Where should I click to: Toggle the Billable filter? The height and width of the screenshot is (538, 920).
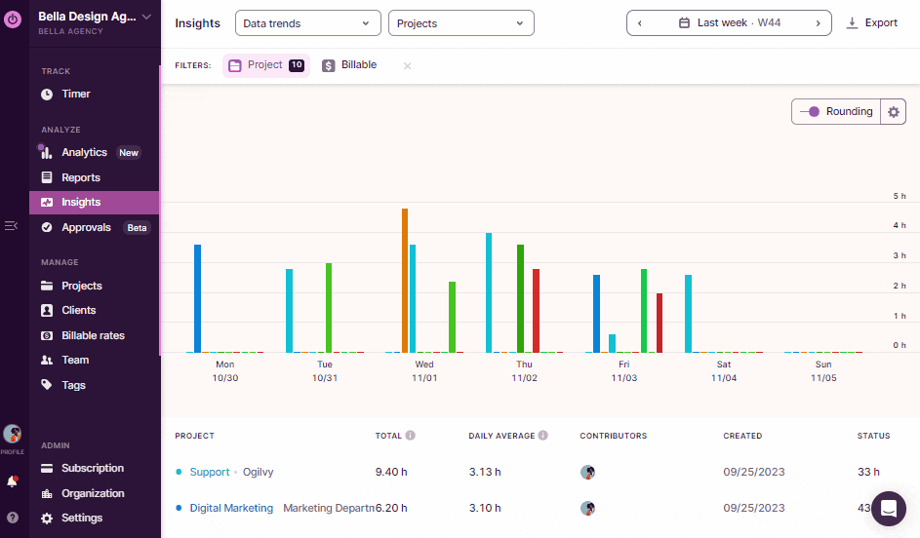click(349, 65)
